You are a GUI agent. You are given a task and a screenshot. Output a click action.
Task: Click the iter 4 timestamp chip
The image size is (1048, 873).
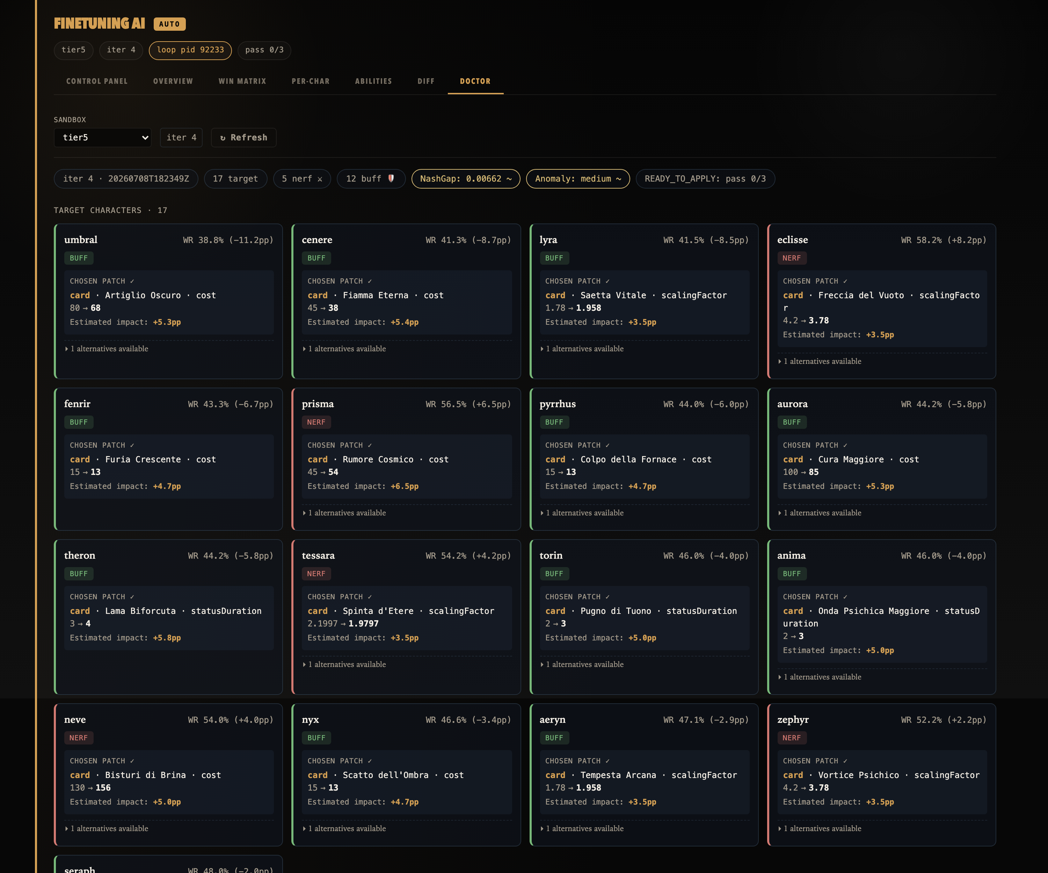pyautogui.click(x=126, y=178)
